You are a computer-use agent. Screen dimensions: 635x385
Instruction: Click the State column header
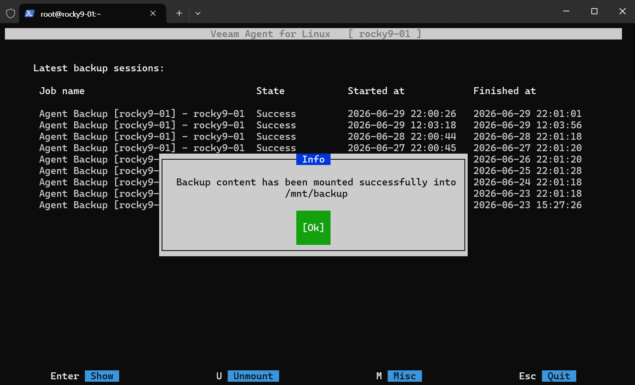271,91
